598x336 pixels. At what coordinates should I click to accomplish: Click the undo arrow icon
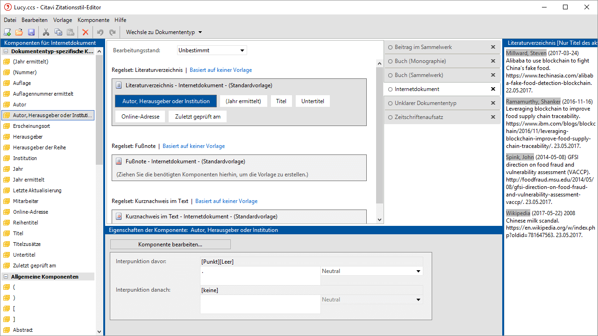point(100,32)
